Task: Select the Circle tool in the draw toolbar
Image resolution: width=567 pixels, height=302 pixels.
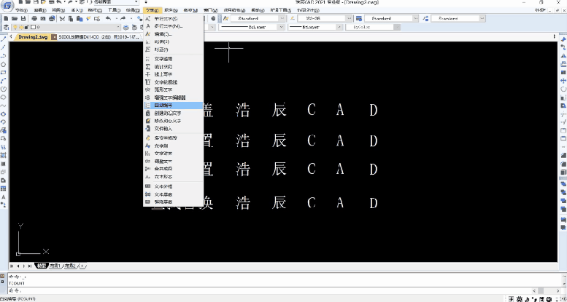Action: coord(4,89)
